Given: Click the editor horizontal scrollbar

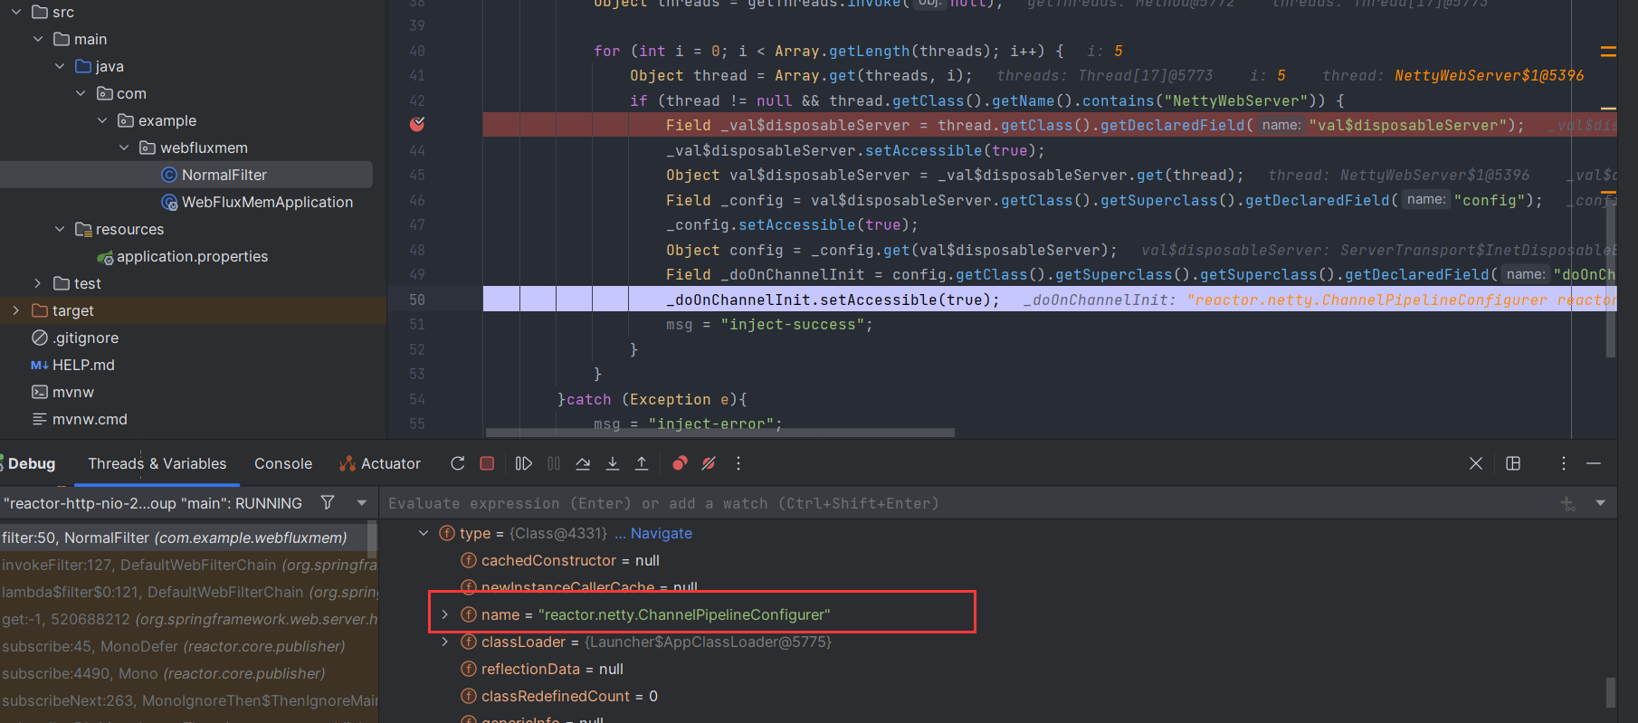Looking at the screenshot, I should click(x=720, y=433).
